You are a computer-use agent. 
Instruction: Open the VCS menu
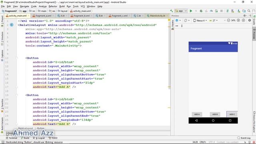tap(83, 6)
